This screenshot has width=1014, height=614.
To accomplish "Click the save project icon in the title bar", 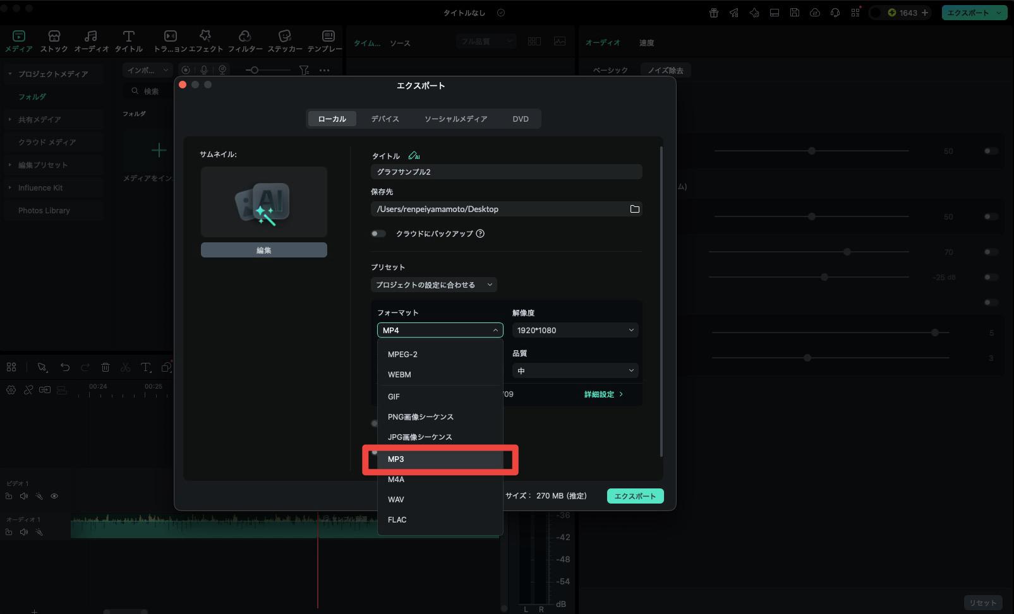I will tap(794, 12).
